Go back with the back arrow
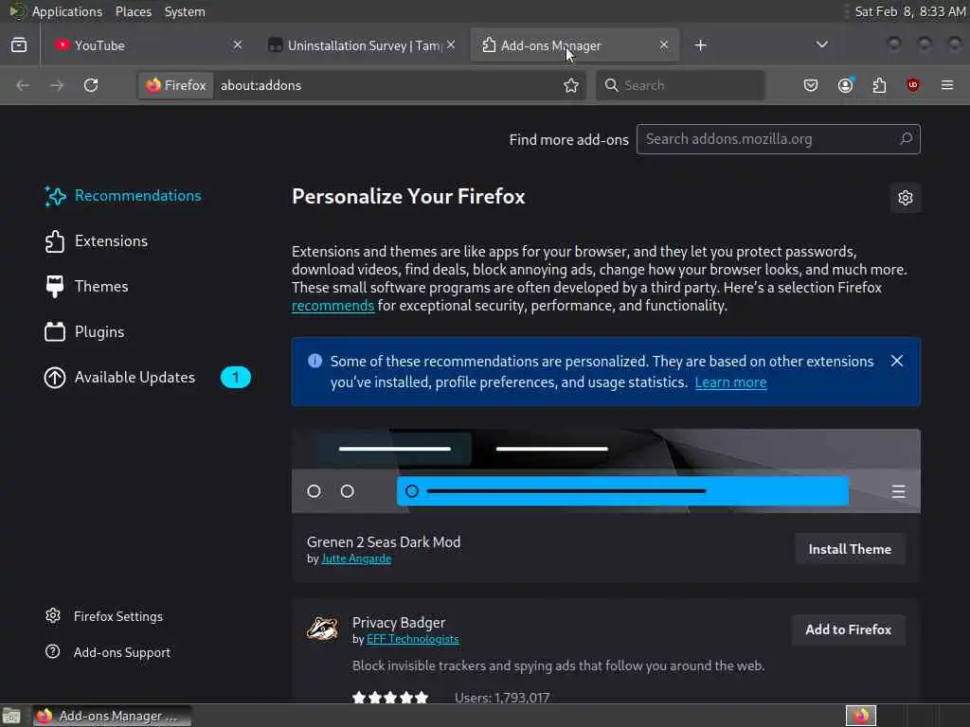970x727 pixels. (23, 85)
